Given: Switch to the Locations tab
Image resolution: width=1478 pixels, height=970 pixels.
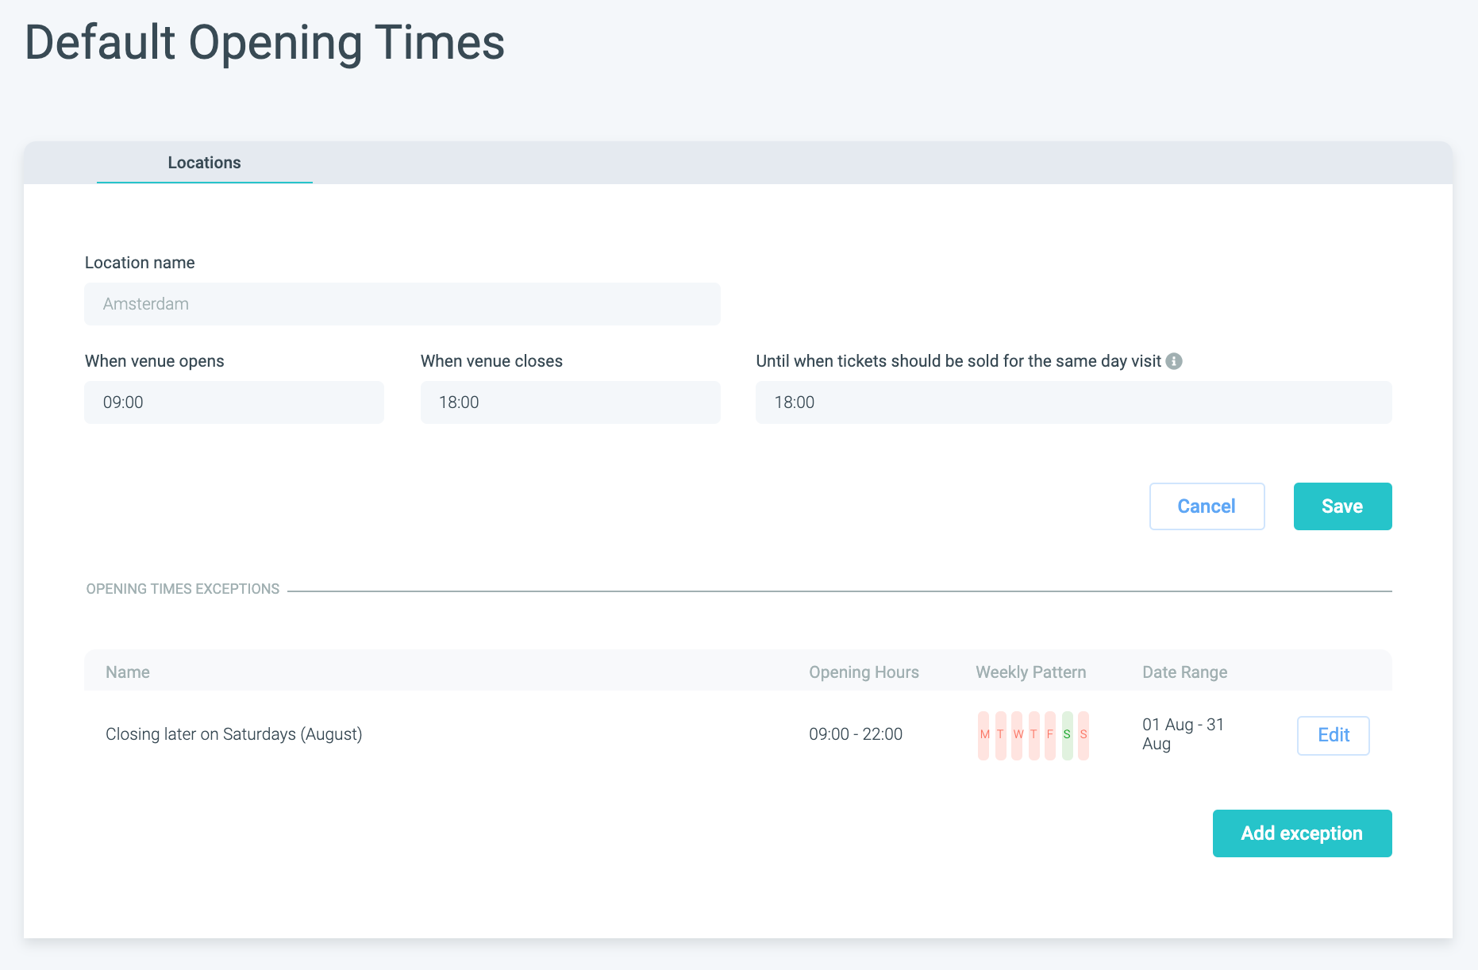Looking at the screenshot, I should click(x=204, y=163).
